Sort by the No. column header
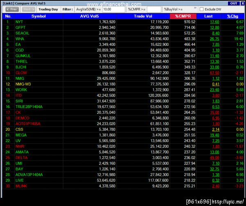Screen dimensions: 246x206 tap(8, 16)
